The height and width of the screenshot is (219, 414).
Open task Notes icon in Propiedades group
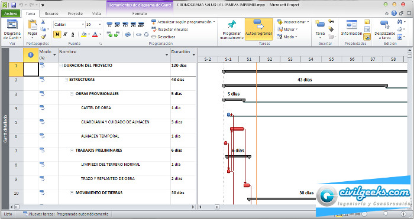click(367, 22)
